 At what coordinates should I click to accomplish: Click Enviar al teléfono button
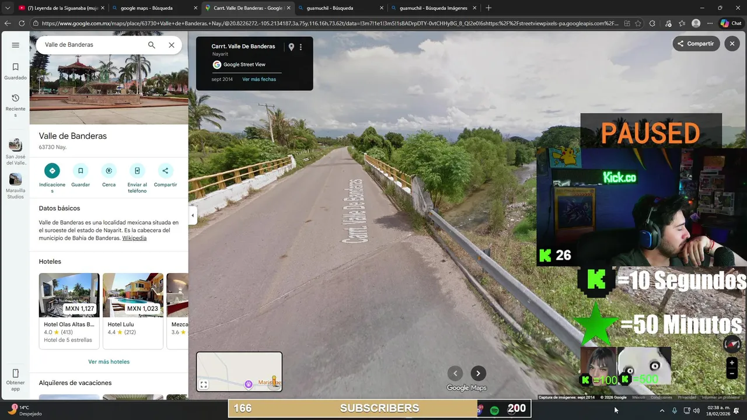[137, 177]
